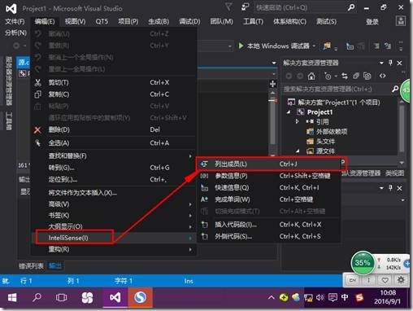Choose 将文件作为文本插入(X)...
Viewport: 413px width, 311px height.
(x=114, y=193)
